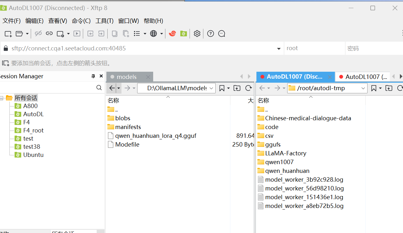This screenshot has height=233, width=403.
Task: Click the add-current-session arrow icon
Action: 6,63
